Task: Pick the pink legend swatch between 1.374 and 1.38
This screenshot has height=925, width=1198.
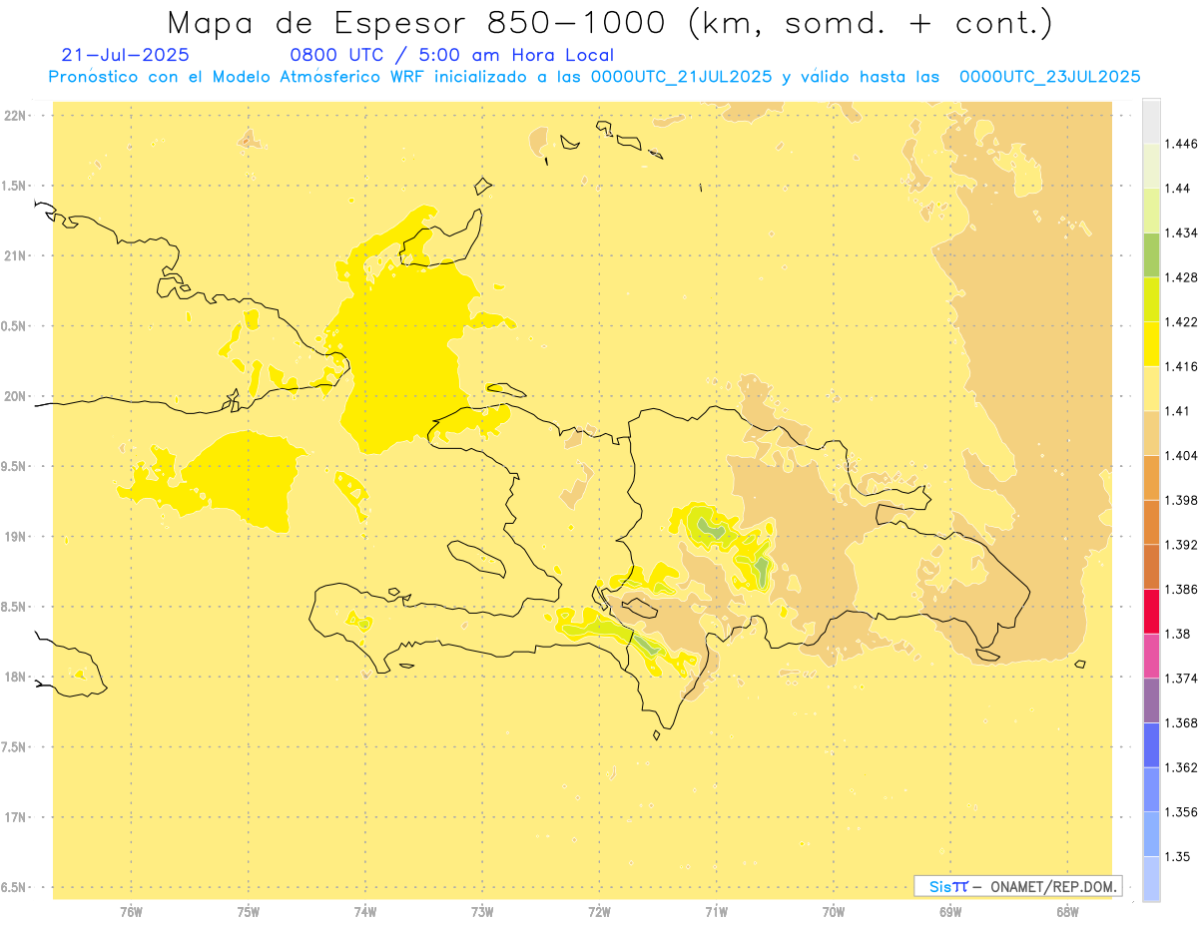Action: [x=1151, y=656]
